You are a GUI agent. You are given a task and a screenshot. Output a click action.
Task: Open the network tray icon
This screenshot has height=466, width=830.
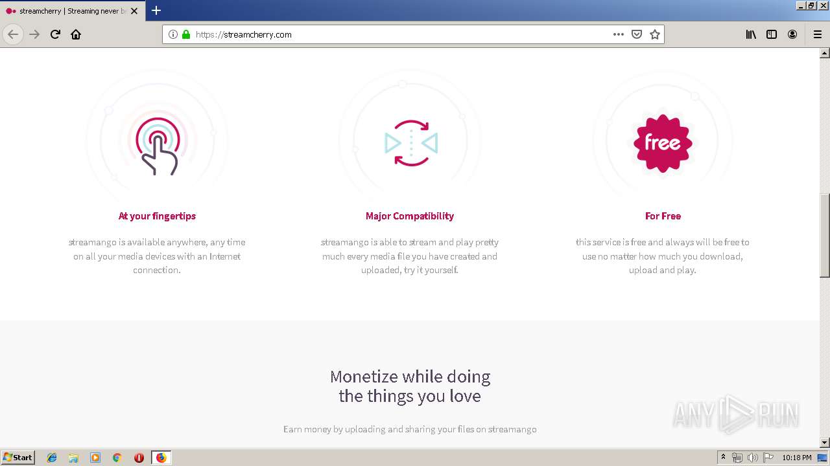737,458
